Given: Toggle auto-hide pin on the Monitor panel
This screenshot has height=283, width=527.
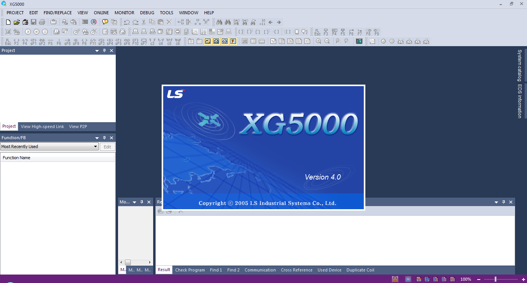Looking at the screenshot, I should coord(142,202).
